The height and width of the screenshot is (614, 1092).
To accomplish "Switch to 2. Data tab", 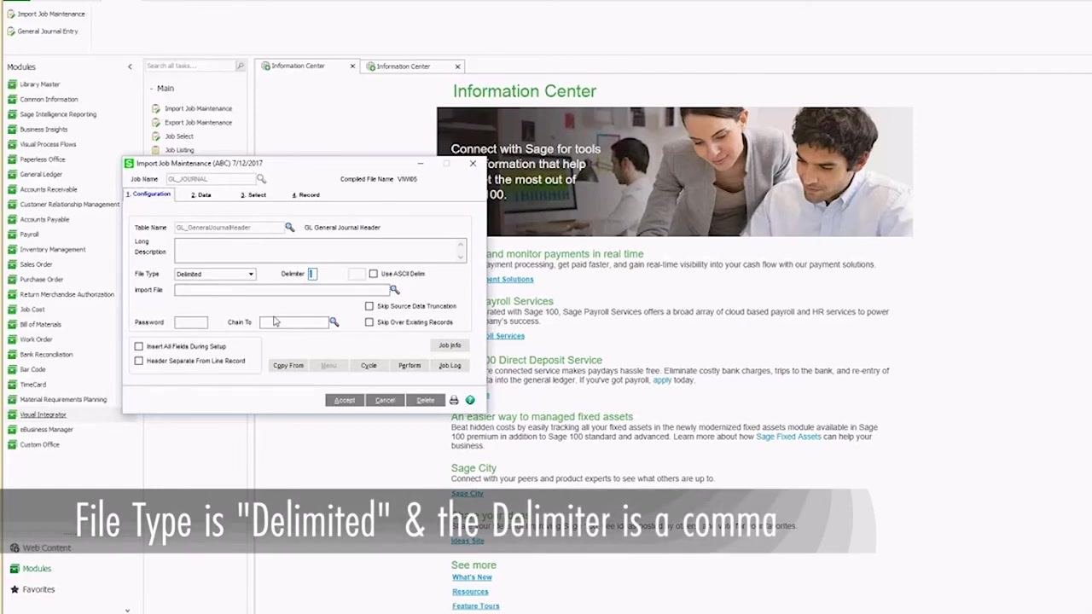I will point(200,195).
